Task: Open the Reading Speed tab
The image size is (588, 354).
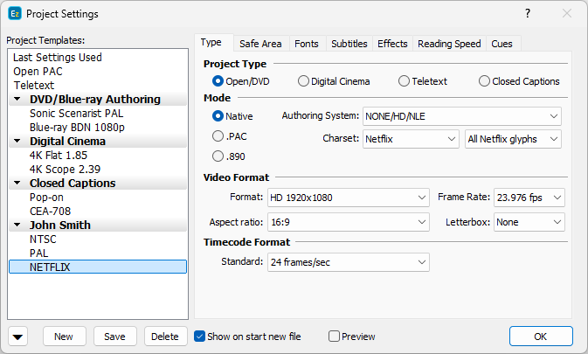Action: (x=449, y=44)
